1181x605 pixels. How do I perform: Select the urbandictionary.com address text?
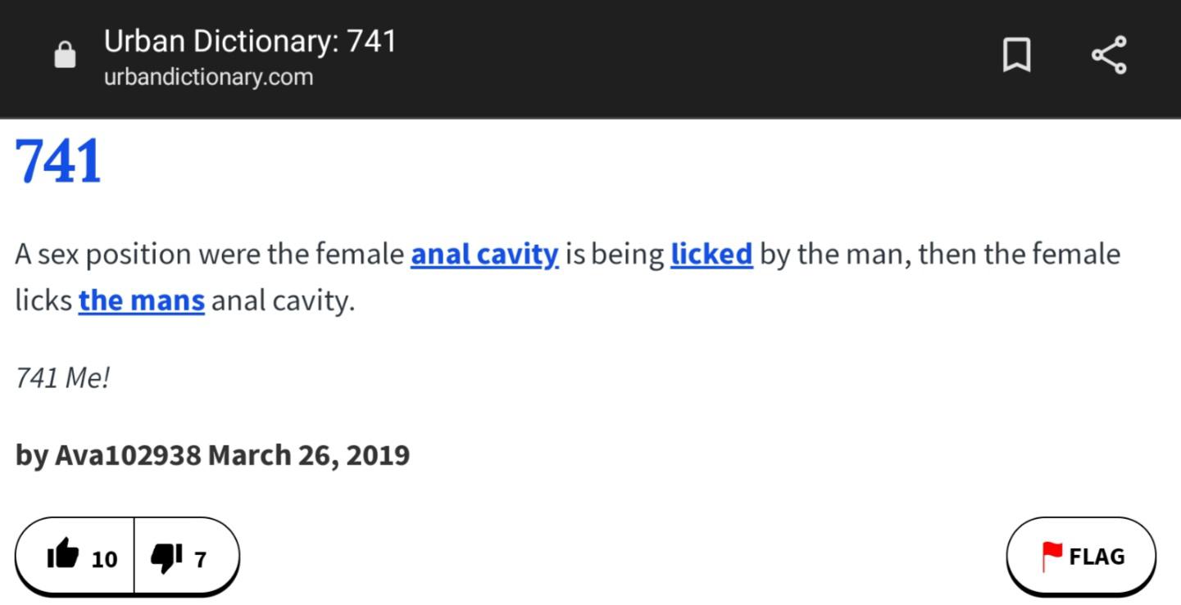pyautogui.click(x=208, y=78)
